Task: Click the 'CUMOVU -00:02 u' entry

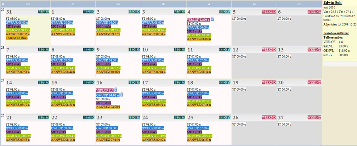Action: [18, 136]
